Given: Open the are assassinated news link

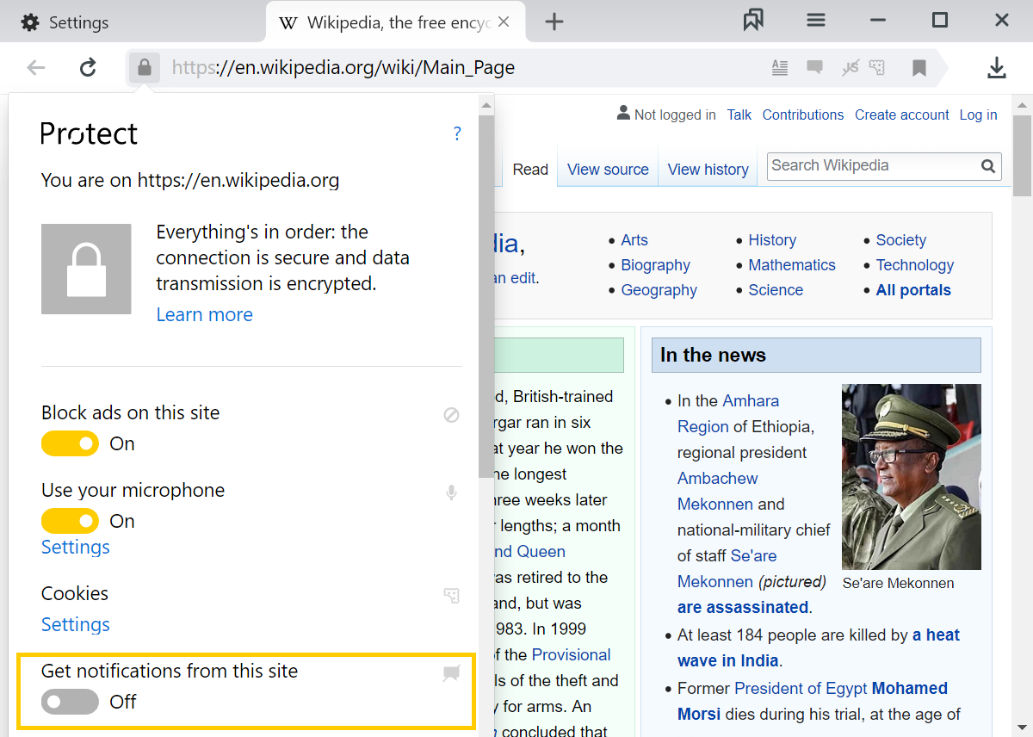Looking at the screenshot, I should 743,608.
